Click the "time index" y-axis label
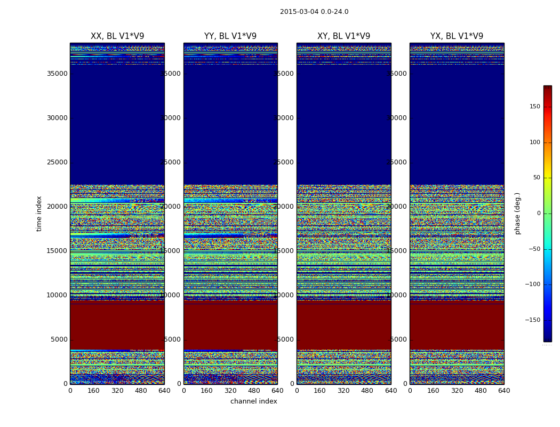Screen dimensions: 560x427 pyautogui.click(x=39, y=213)
